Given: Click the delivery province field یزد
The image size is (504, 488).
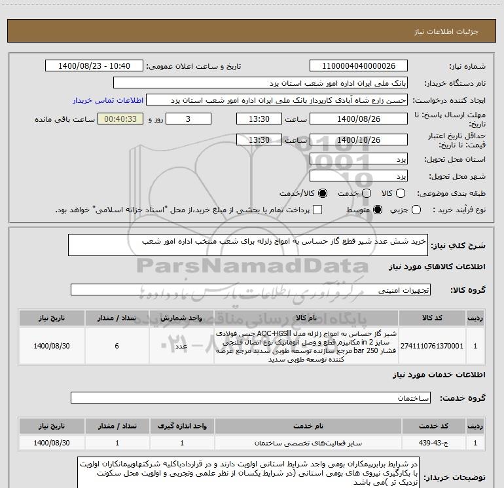Looking at the screenshot, I should 359,159.
